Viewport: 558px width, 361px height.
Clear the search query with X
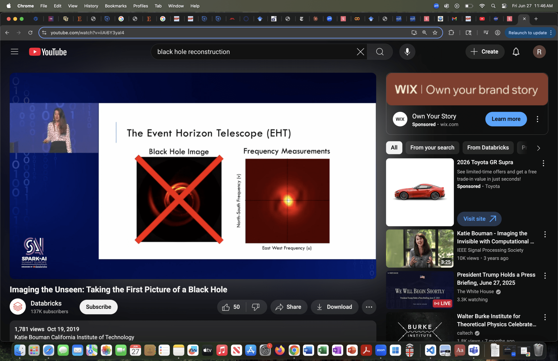[x=360, y=52]
